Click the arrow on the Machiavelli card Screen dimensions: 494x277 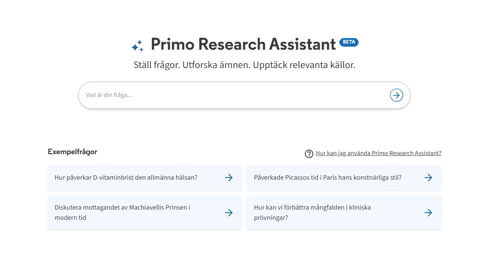(x=229, y=213)
